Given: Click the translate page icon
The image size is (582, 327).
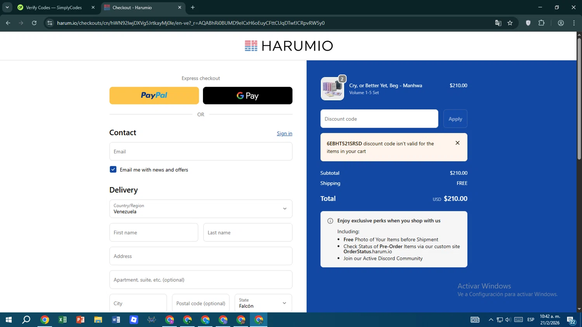Looking at the screenshot, I should [498, 23].
